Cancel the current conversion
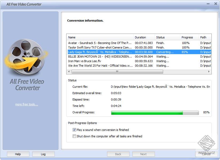 point(206,154)
